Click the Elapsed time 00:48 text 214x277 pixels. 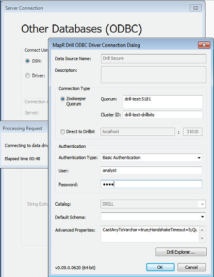pos(22,159)
